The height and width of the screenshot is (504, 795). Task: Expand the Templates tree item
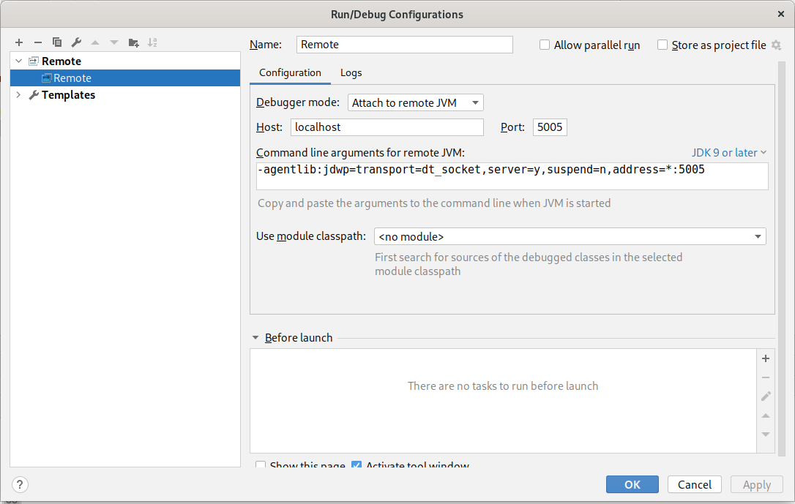click(x=18, y=94)
